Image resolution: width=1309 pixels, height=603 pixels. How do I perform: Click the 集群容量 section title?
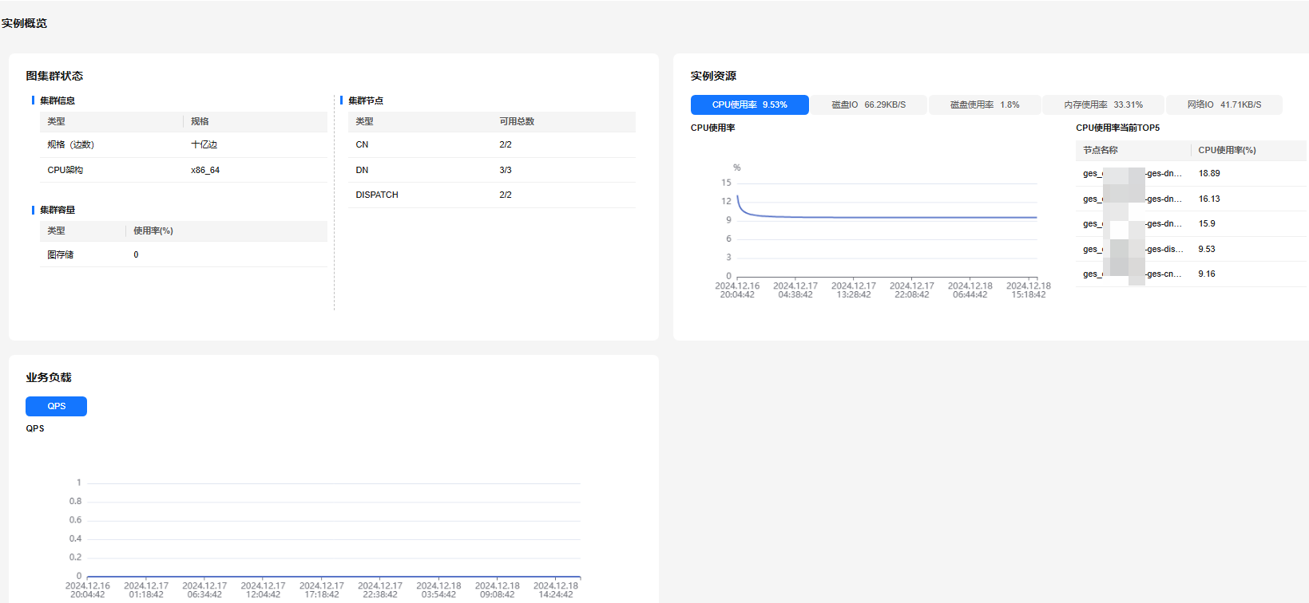[58, 210]
